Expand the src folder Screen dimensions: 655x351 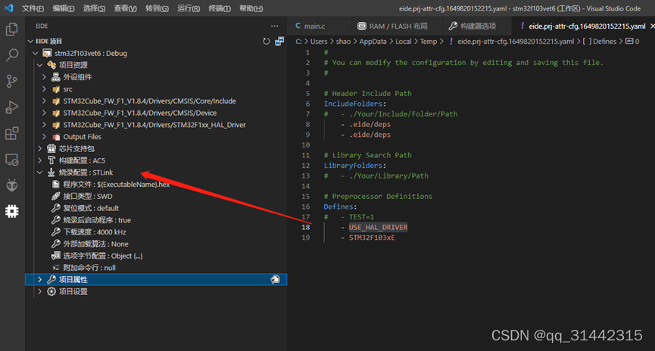[x=44, y=89]
